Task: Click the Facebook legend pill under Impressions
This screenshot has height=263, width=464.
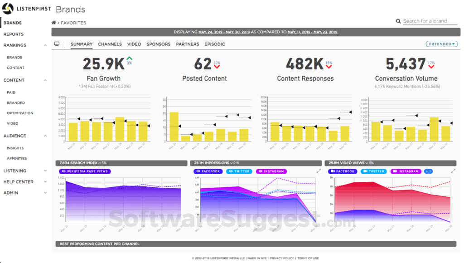Action: point(208,171)
